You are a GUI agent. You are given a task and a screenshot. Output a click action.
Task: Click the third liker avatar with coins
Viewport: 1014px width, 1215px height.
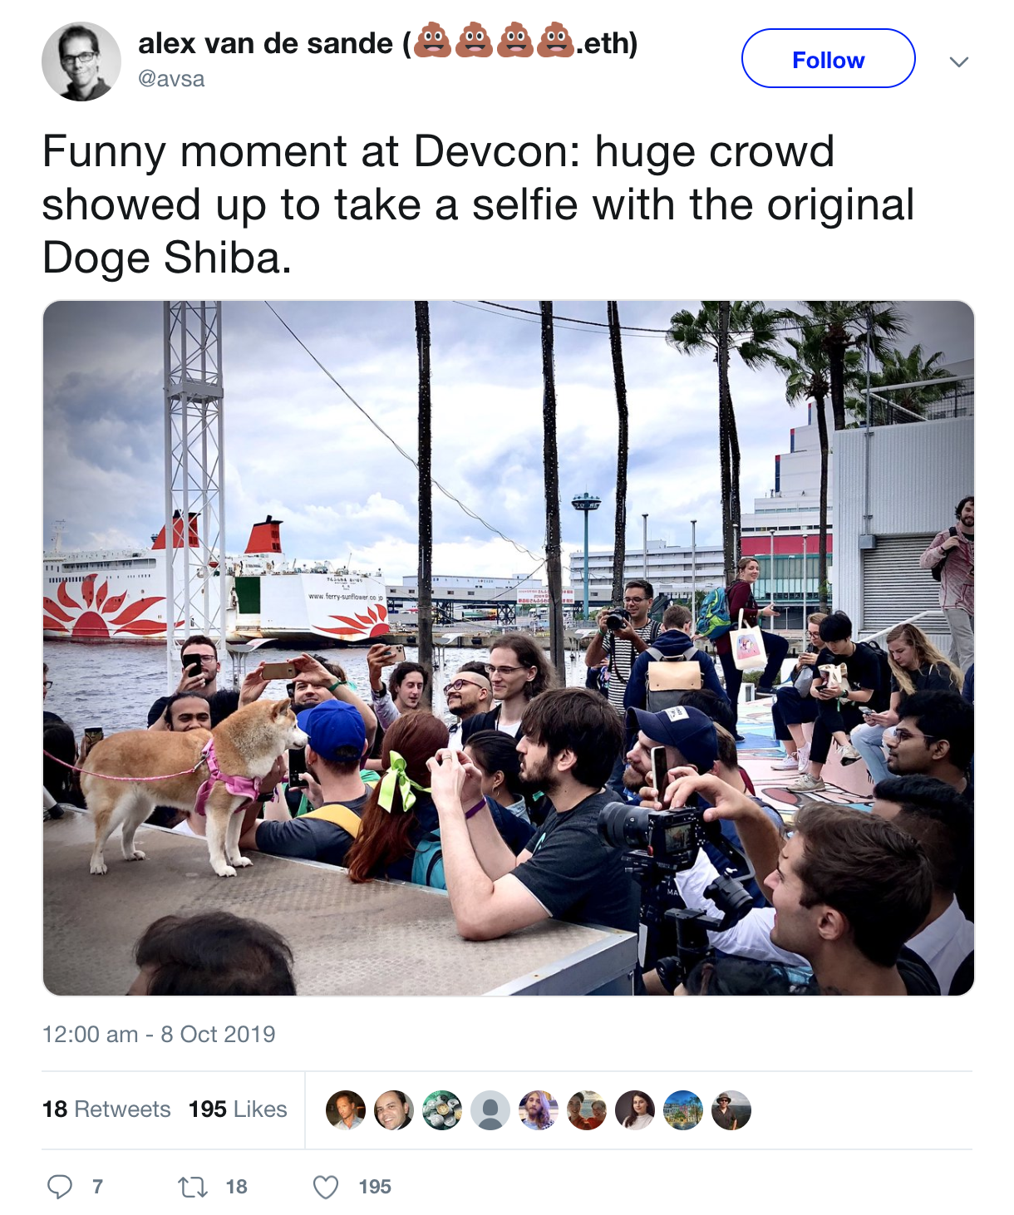pos(442,1110)
